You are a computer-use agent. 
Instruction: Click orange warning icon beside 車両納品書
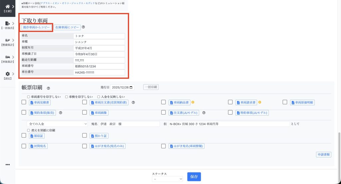pos(193,102)
